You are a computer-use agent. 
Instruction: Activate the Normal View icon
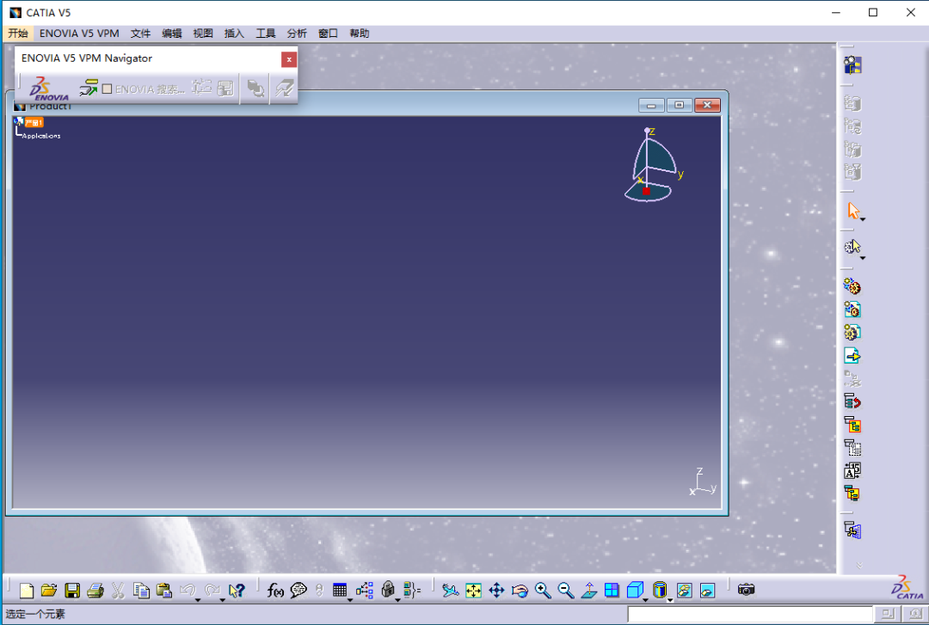(589, 590)
